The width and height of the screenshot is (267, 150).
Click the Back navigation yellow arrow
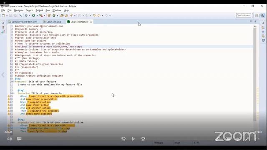pyautogui.click(x=99, y=15)
